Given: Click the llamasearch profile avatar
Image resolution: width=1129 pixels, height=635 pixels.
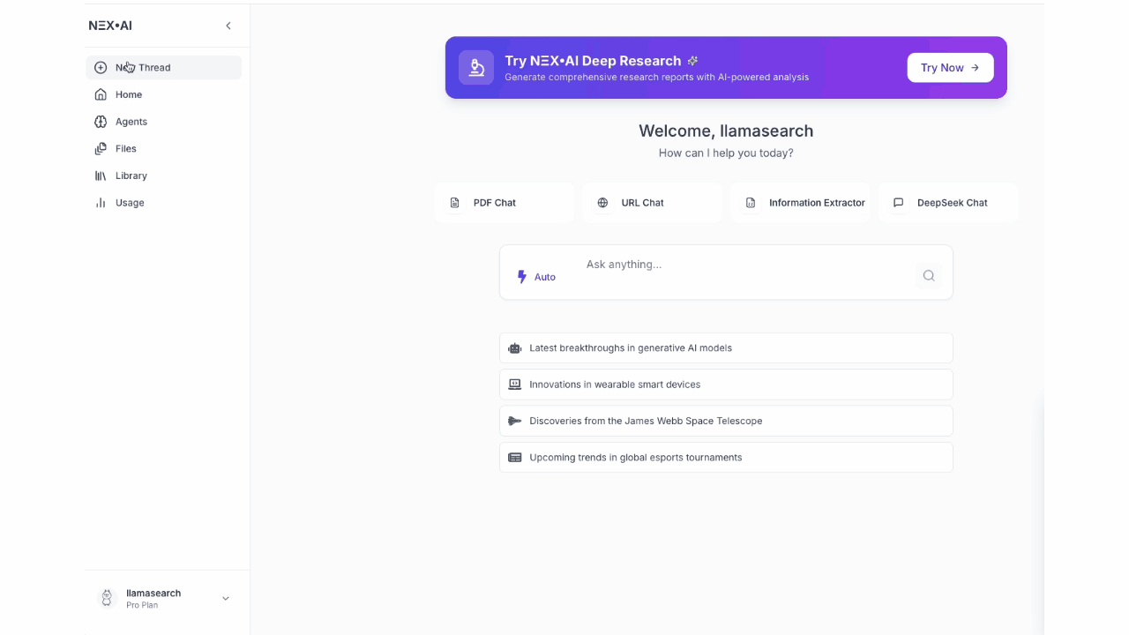Looking at the screenshot, I should click(107, 599).
